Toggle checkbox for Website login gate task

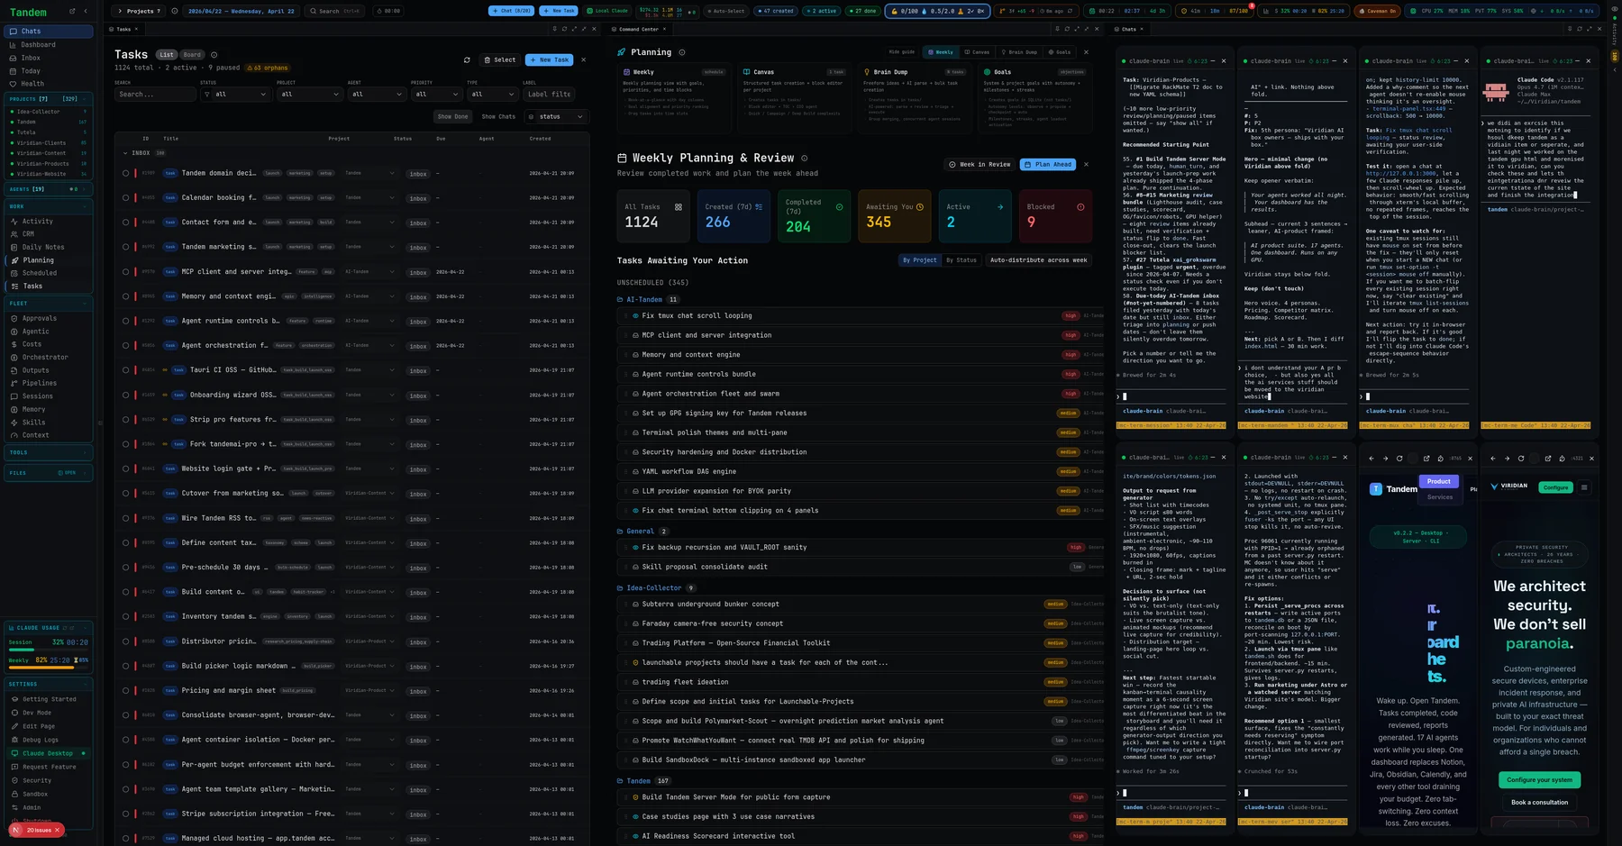pyautogui.click(x=126, y=468)
